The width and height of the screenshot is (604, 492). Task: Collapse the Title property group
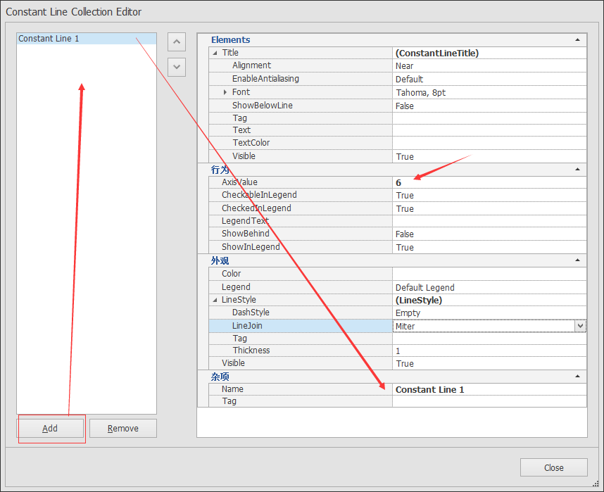click(215, 52)
